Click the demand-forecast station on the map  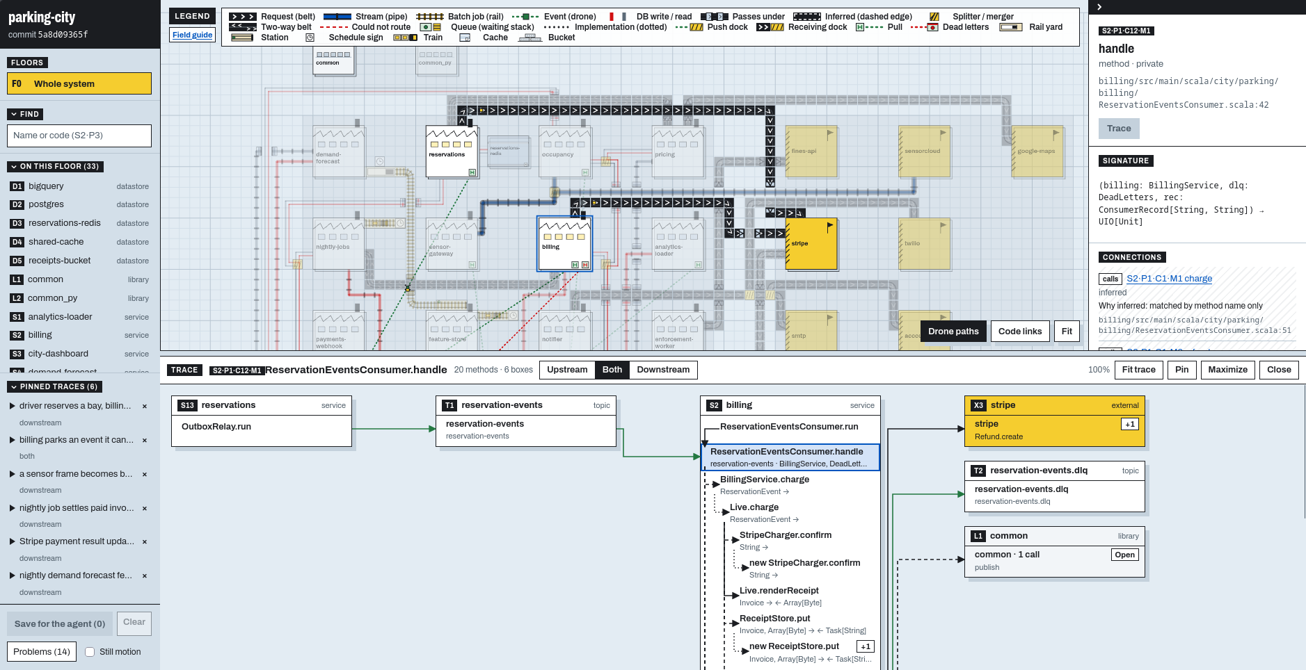coord(339,152)
